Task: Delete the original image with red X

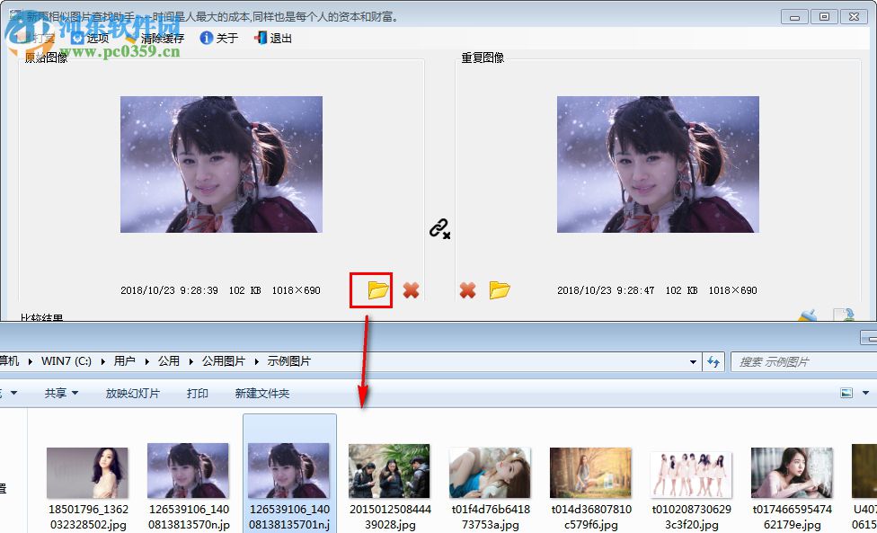Action: [410, 289]
